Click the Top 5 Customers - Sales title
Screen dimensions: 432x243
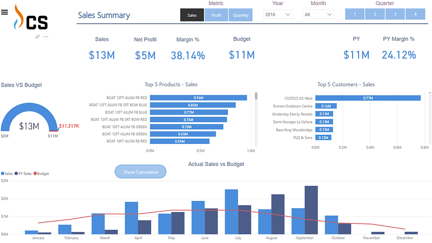tap(346, 84)
